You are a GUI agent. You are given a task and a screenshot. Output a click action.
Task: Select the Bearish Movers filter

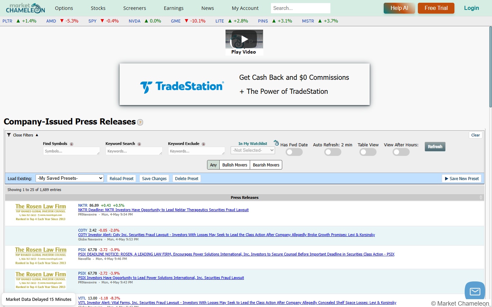tap(266, 165)
